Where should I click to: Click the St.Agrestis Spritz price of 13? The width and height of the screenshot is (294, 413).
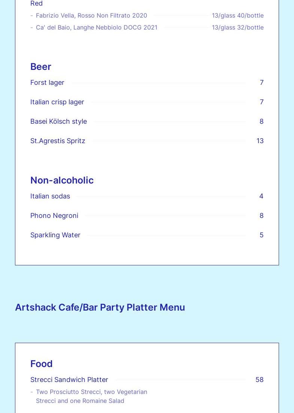click(260, 141)
